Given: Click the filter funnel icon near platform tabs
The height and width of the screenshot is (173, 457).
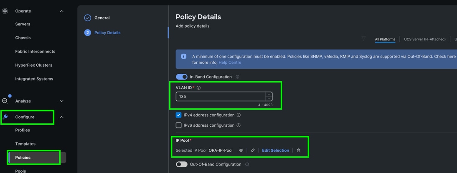Looking at the screenshot, I should 364,39.
